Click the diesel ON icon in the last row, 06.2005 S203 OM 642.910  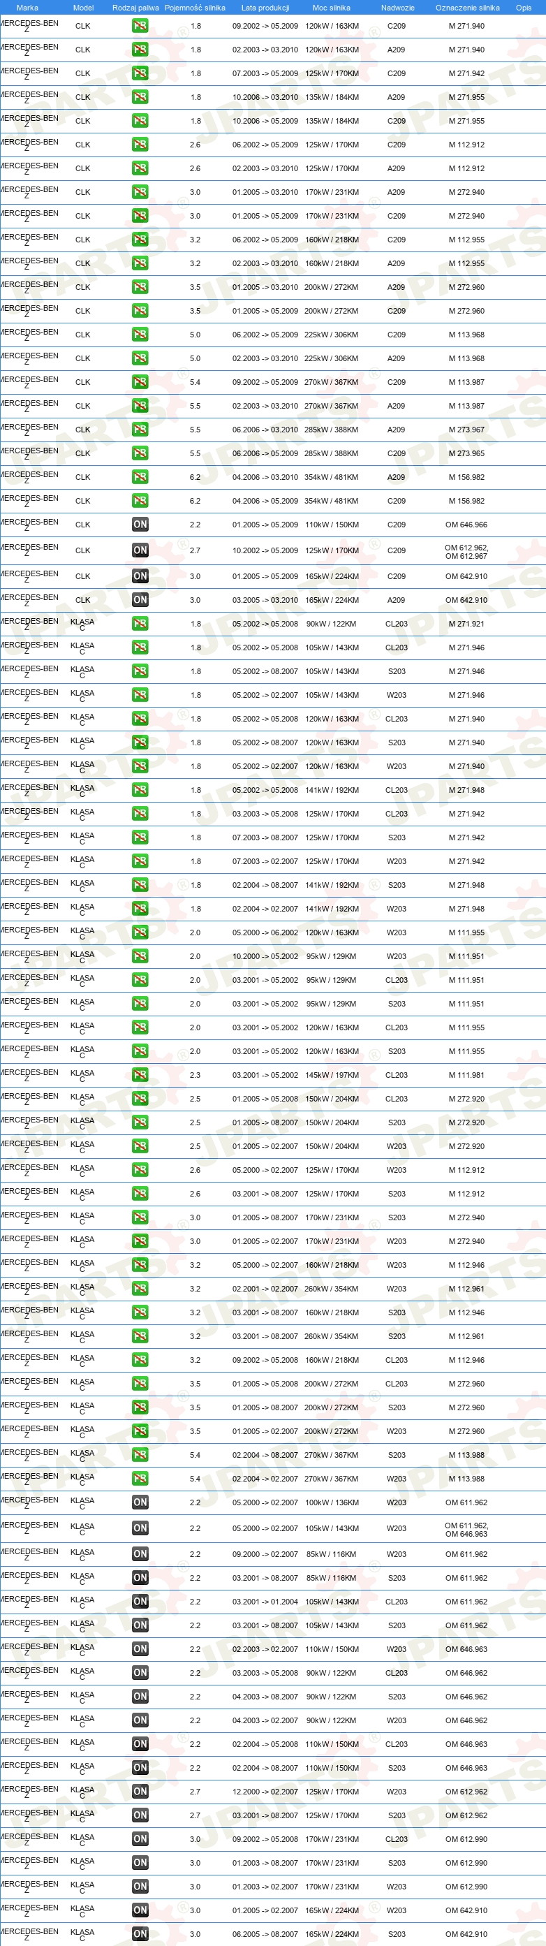140,1934
